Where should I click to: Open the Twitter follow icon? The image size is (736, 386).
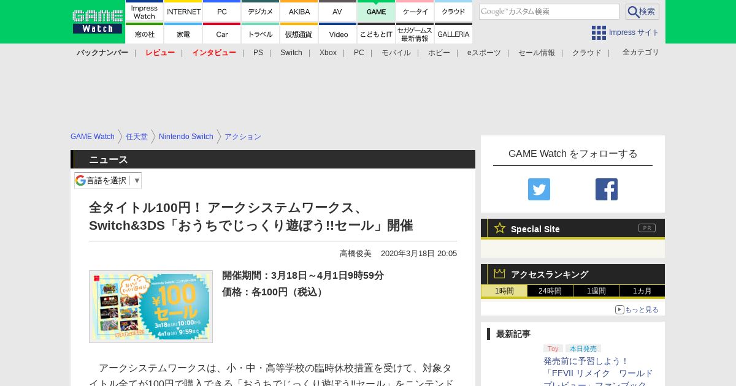[x=539, y=189]
